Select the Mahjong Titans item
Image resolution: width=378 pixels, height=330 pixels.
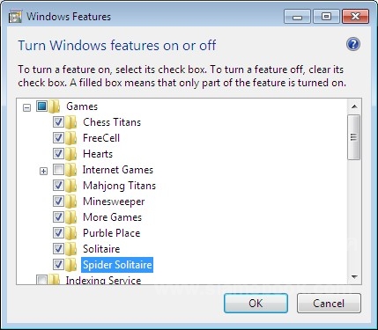tap(119, 186)
